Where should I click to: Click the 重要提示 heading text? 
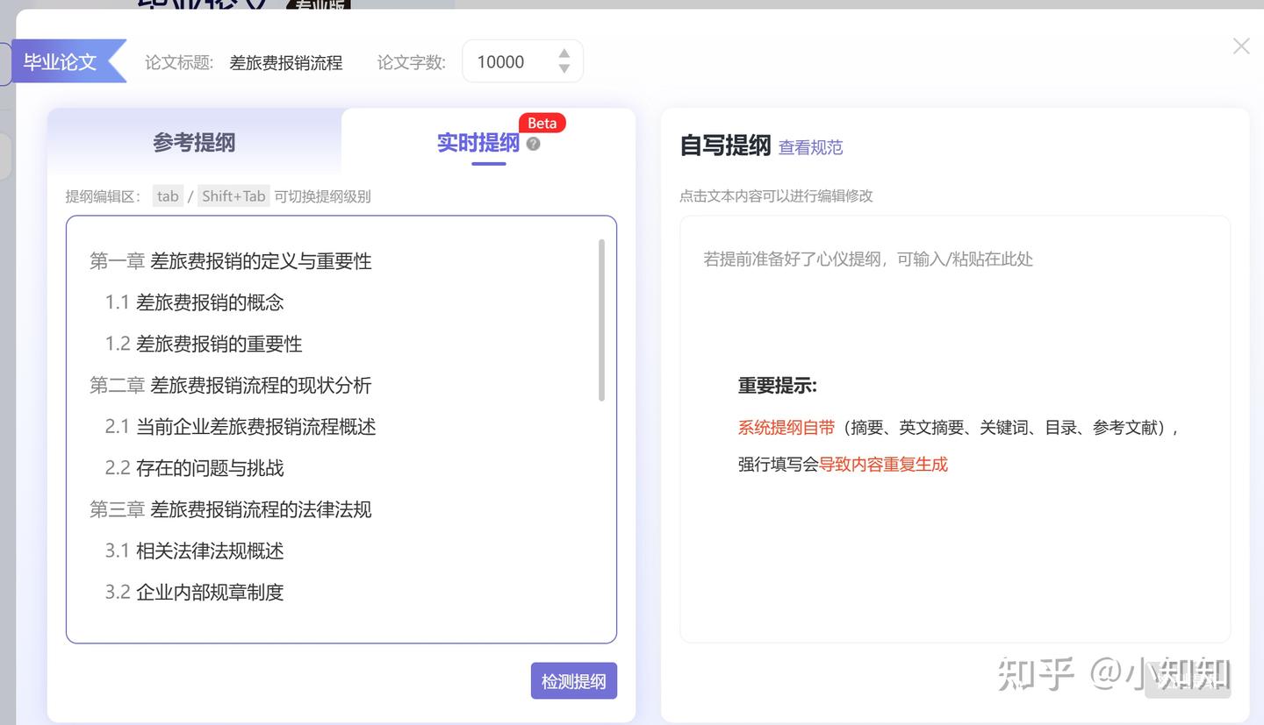pos(778,386)
